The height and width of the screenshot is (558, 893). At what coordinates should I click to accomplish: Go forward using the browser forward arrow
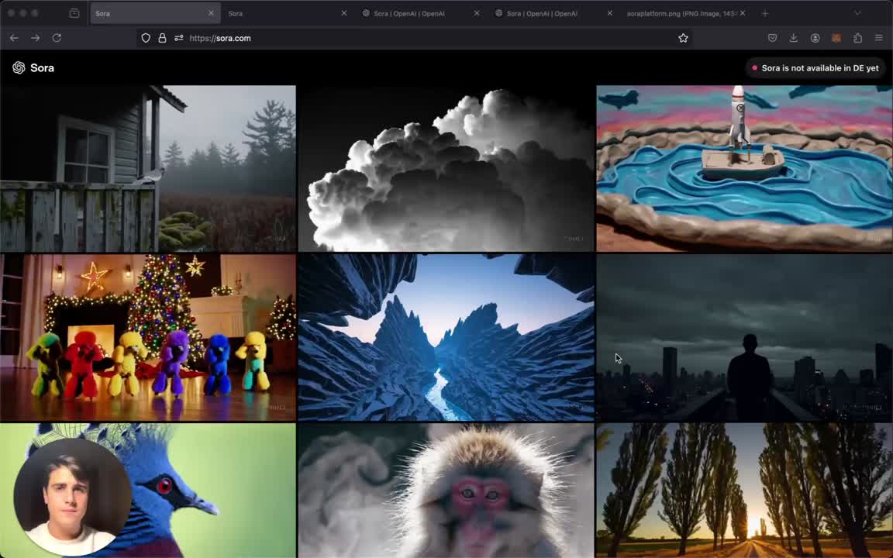[x=36, y=38]
